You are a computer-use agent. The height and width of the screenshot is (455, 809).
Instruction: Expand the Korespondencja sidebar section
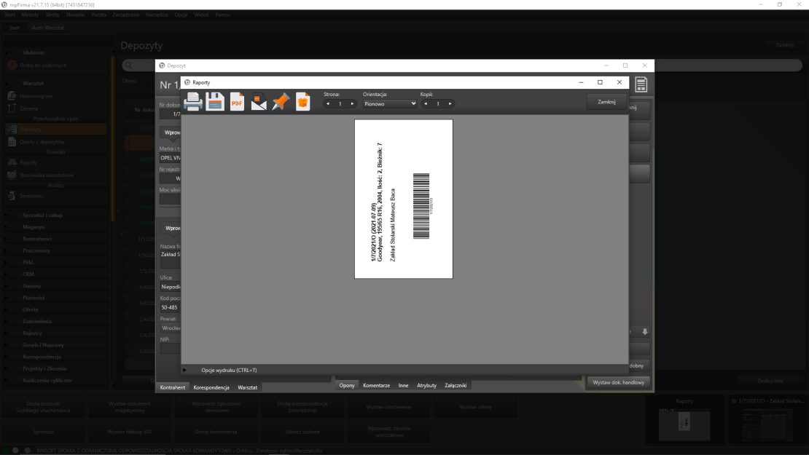[42, 357]
